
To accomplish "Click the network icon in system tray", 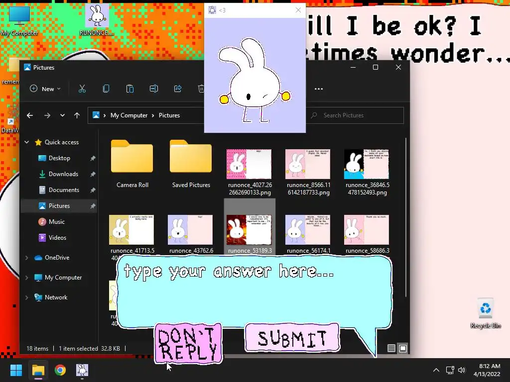I will [450, 370].
